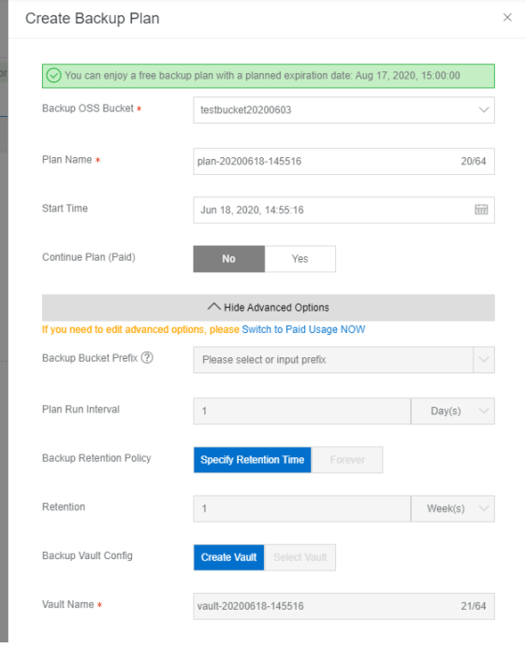The image size is (526, 648).
Task: Select Yes for Continue Plan (Paid)
Action: pyautogui.click(x=300, y=259)
